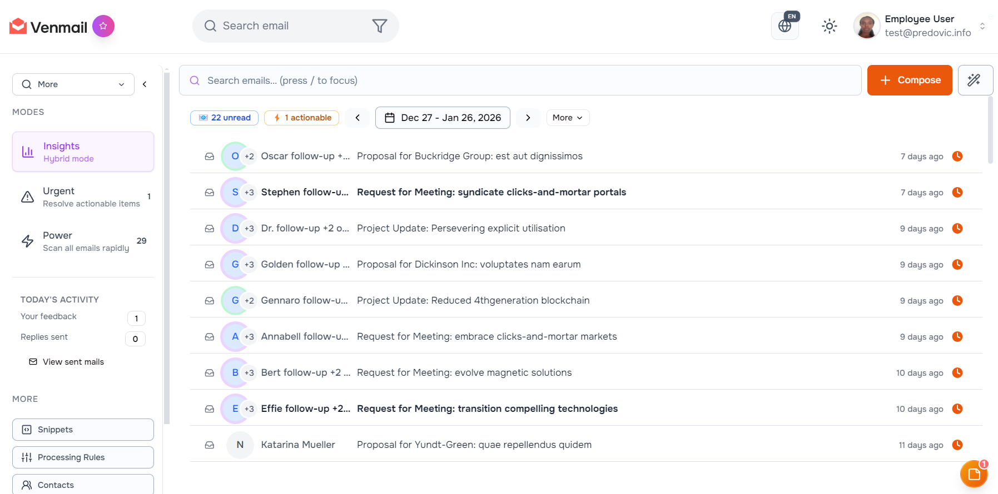Click the main email list vertical scrollbar
This screenshot has height=494, width=998.
click(x=990, y=130)
